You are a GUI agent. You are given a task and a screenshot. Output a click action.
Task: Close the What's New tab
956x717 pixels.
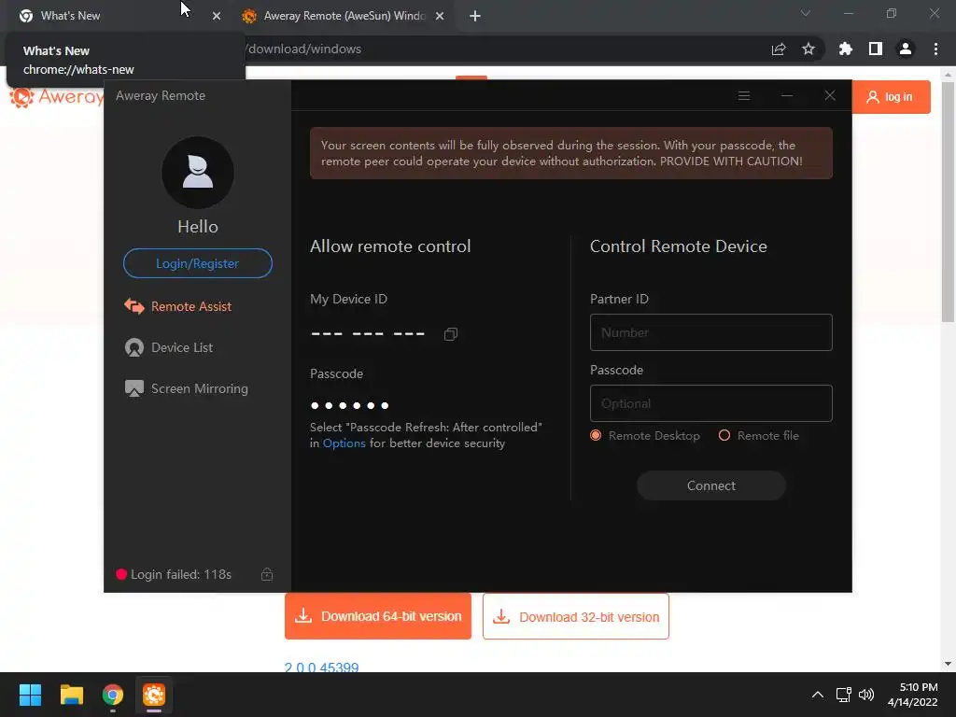pyautogui.click(x=217, y=16)
